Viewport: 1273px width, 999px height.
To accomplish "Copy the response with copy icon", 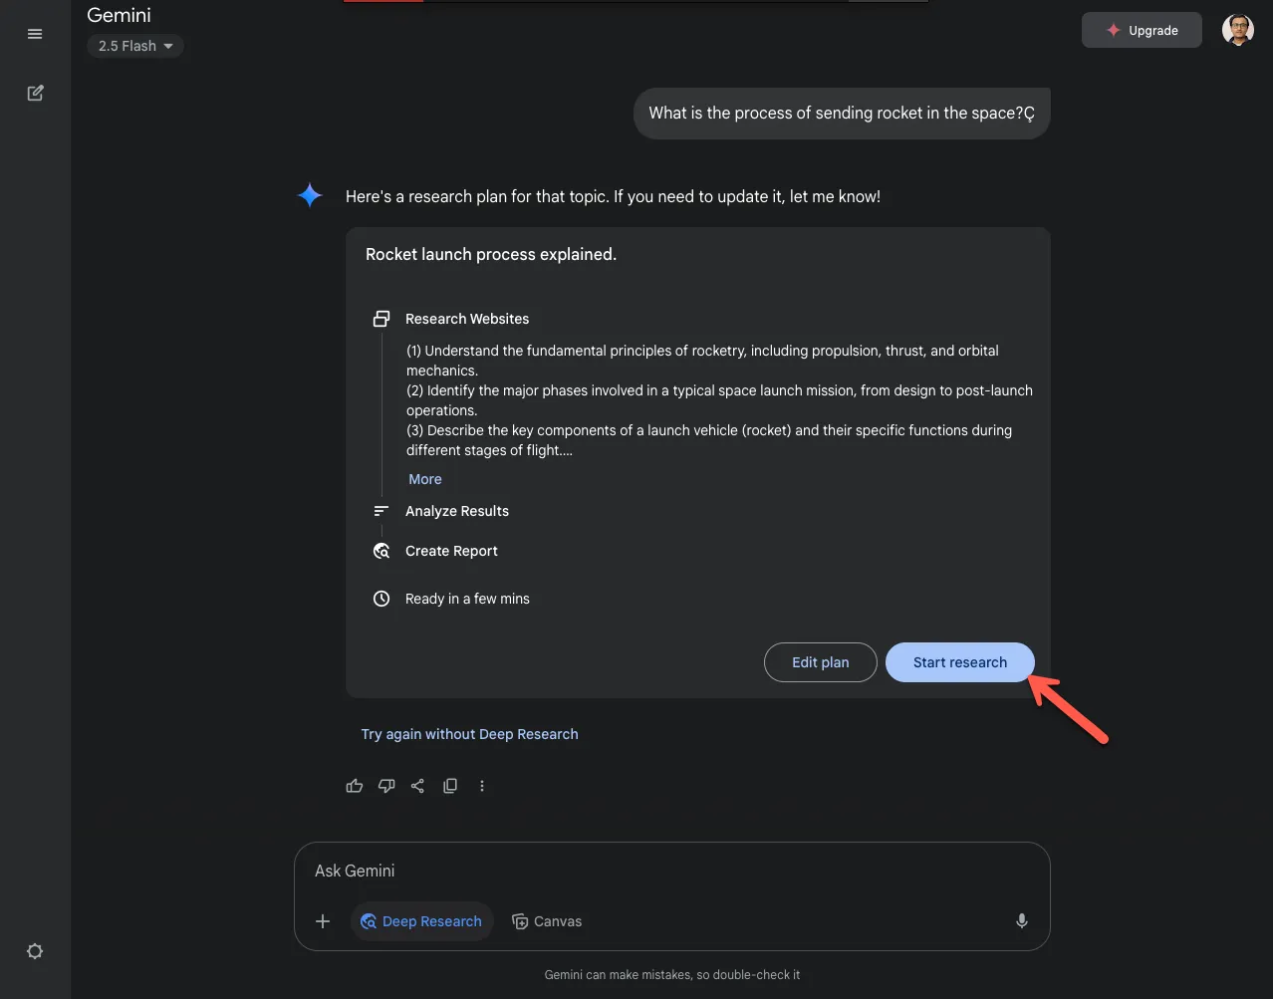I will click(x=450, y=786).
